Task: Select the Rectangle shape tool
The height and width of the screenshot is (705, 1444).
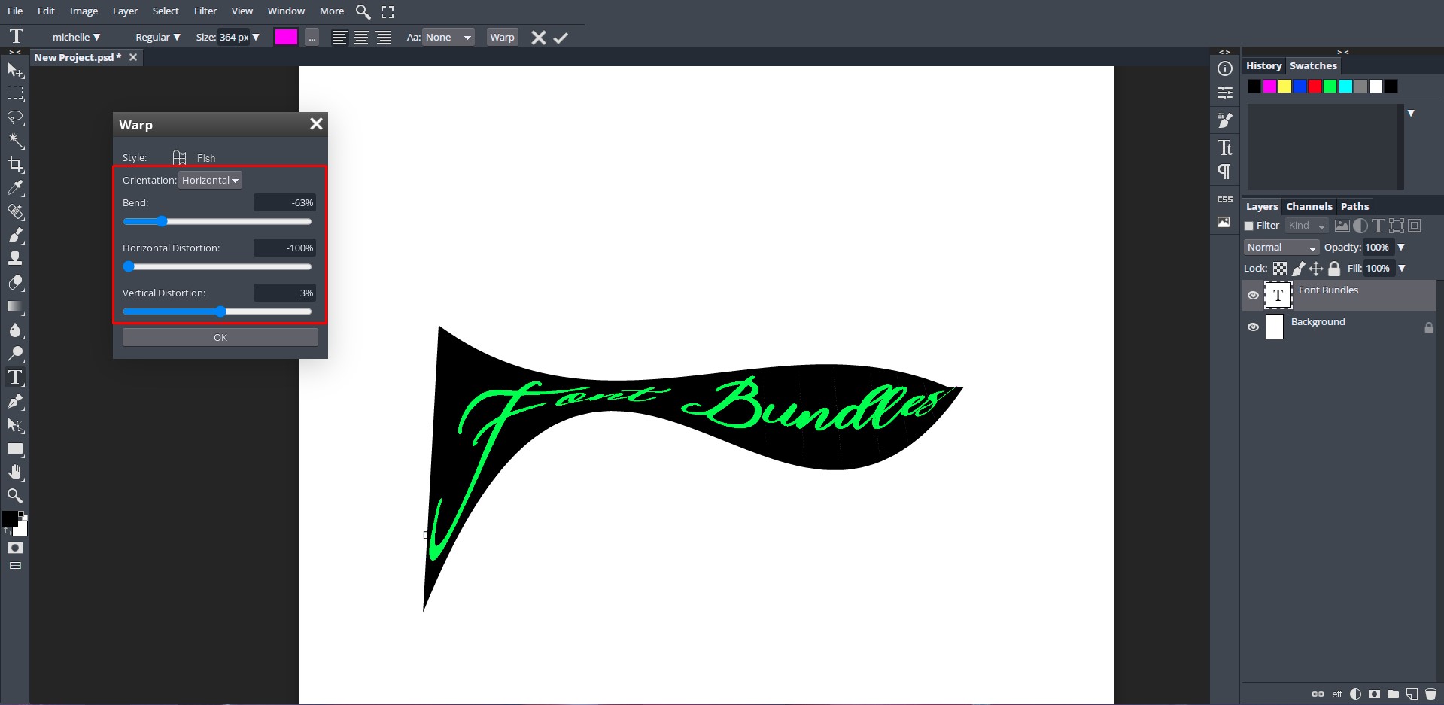Action: pos(15,449)
